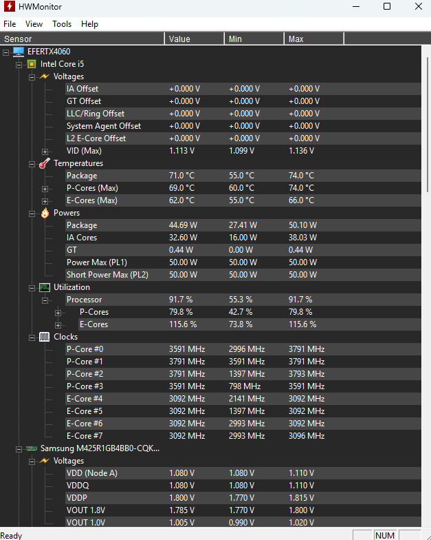
Task: Select the VDD (Node A) row
Action: [243, 473]
